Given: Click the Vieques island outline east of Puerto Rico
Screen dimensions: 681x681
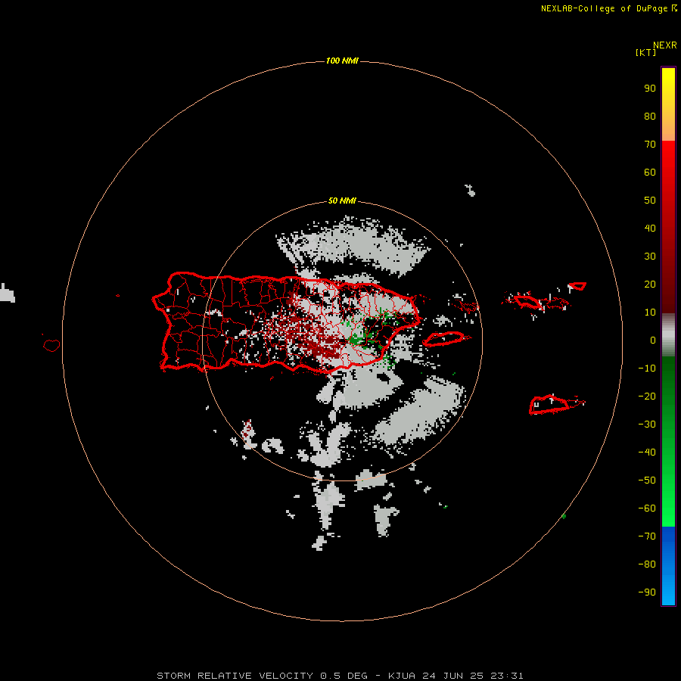Looking at the screenshot, I should (444, 339).
